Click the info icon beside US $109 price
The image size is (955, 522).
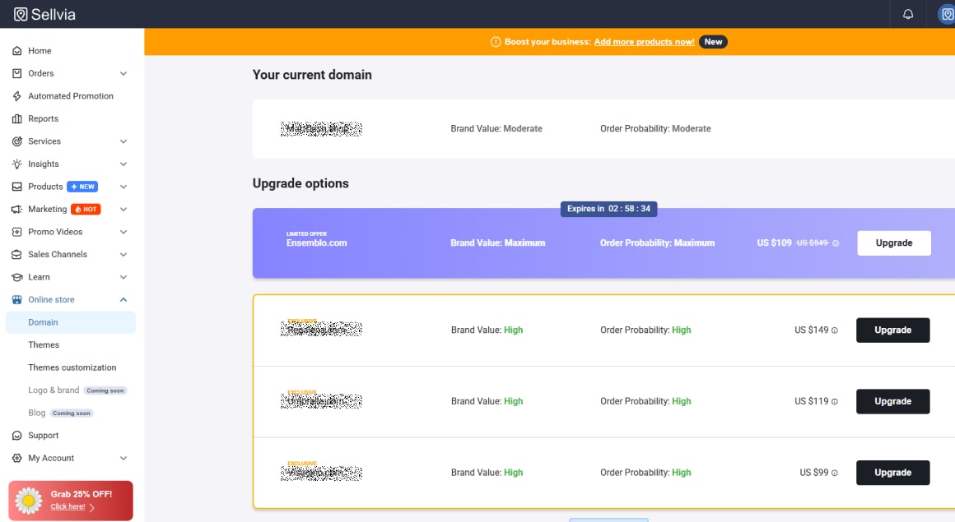click(836, 243)
